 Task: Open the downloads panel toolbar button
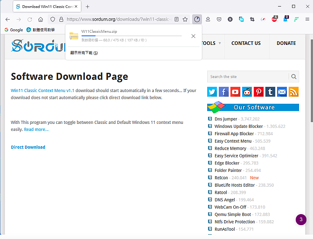click(197, 19)
